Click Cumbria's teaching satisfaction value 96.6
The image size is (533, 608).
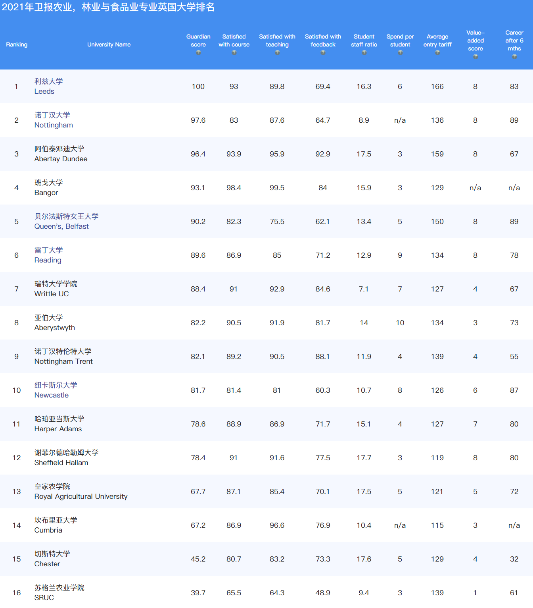coord(277,525)
